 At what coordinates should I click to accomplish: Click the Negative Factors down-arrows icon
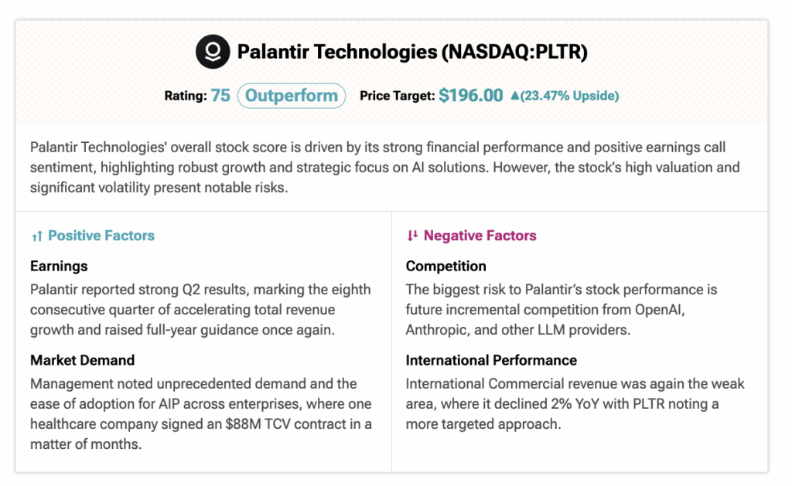pyautogui.click(x=412, y=236)
